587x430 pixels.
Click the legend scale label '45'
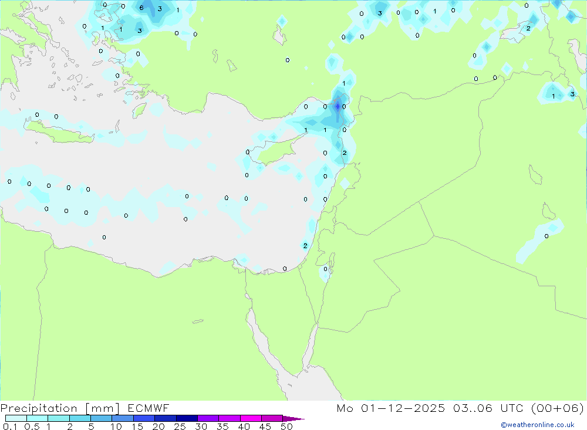point(265,426)
